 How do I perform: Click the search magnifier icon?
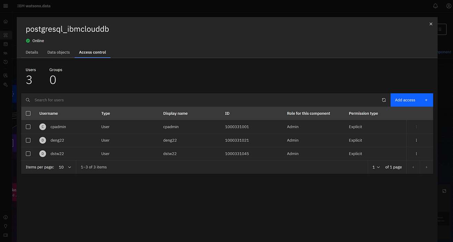tap(28, 100)
